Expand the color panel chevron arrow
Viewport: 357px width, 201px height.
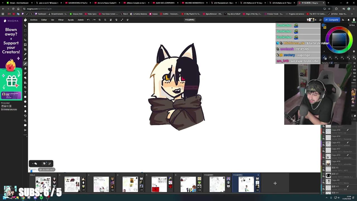pos(324,52)
